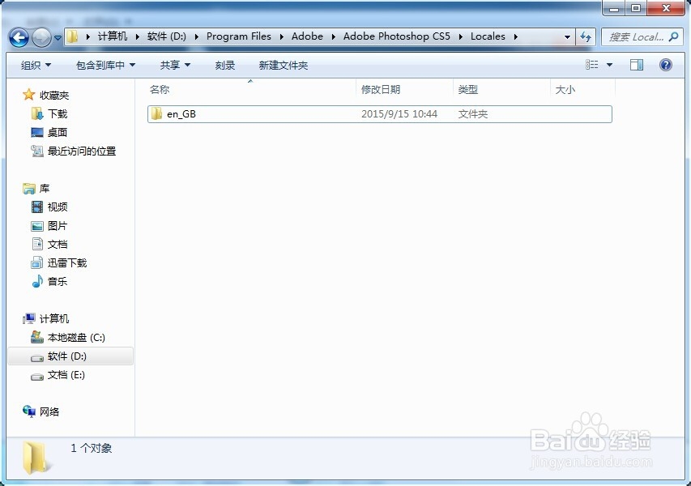
Task: Select Program Files in the address breadcrumb
Action: [238, 36]
